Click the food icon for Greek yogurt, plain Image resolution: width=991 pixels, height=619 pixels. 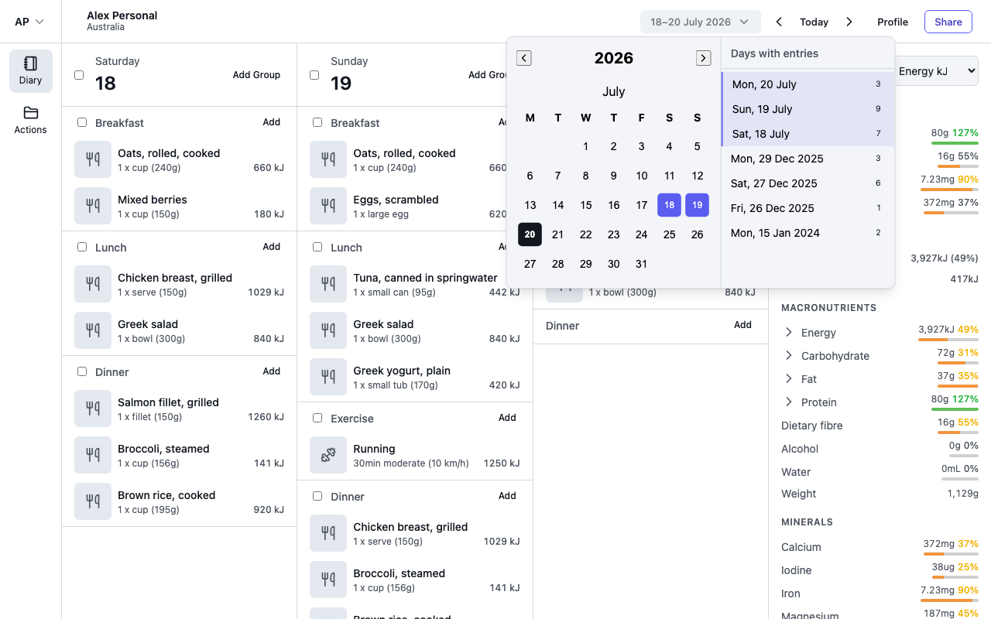328,377
